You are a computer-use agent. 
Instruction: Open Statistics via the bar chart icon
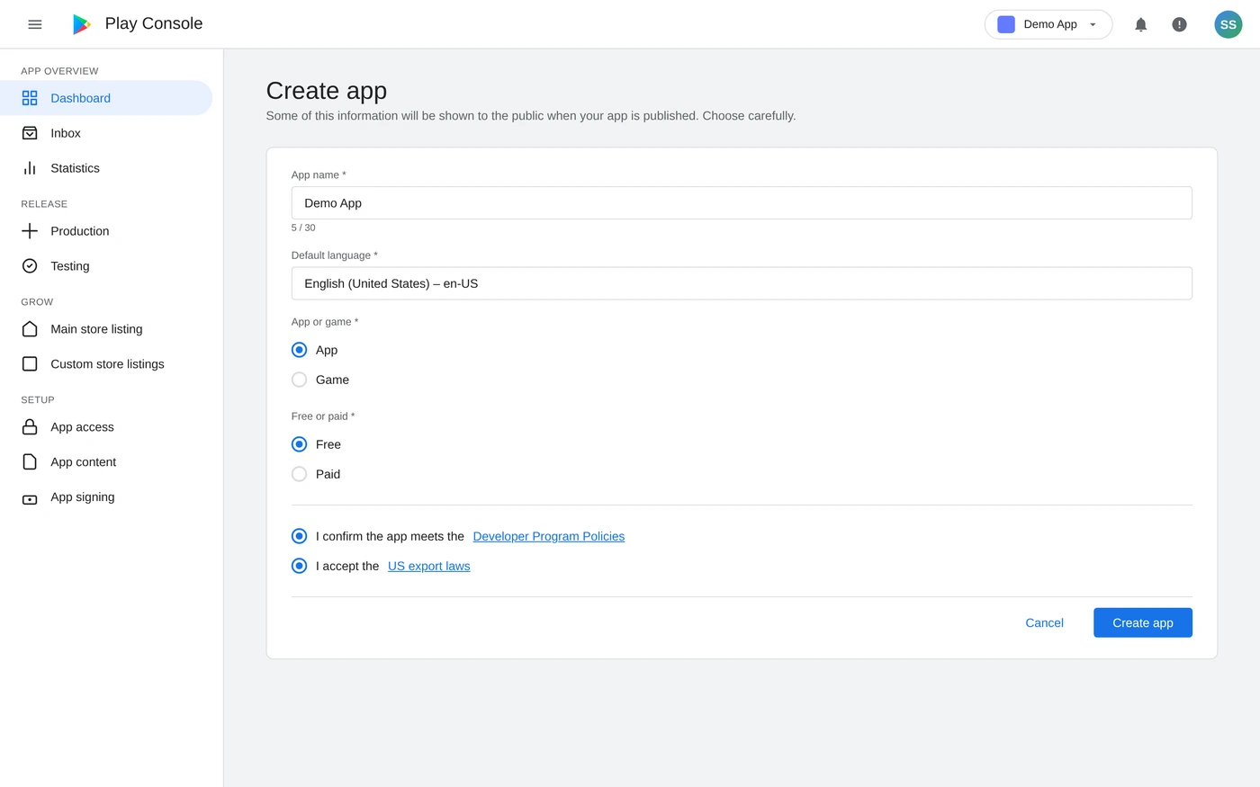click(29, 167)
